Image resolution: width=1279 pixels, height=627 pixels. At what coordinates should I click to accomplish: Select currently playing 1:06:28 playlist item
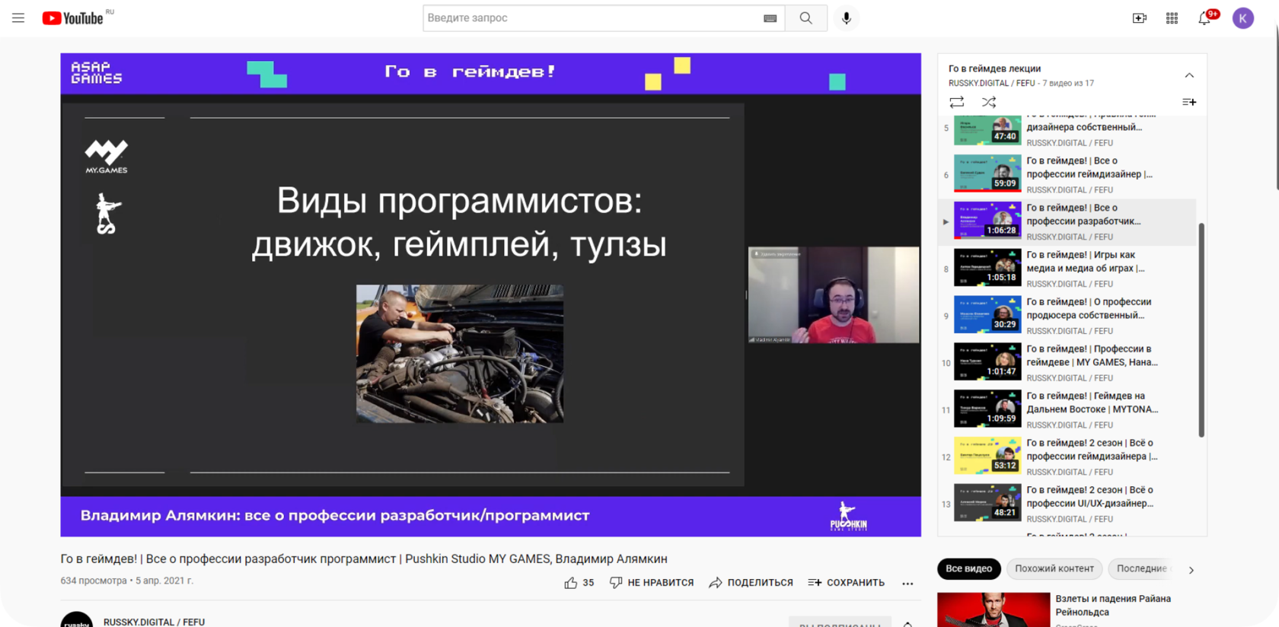(1068, 221)
